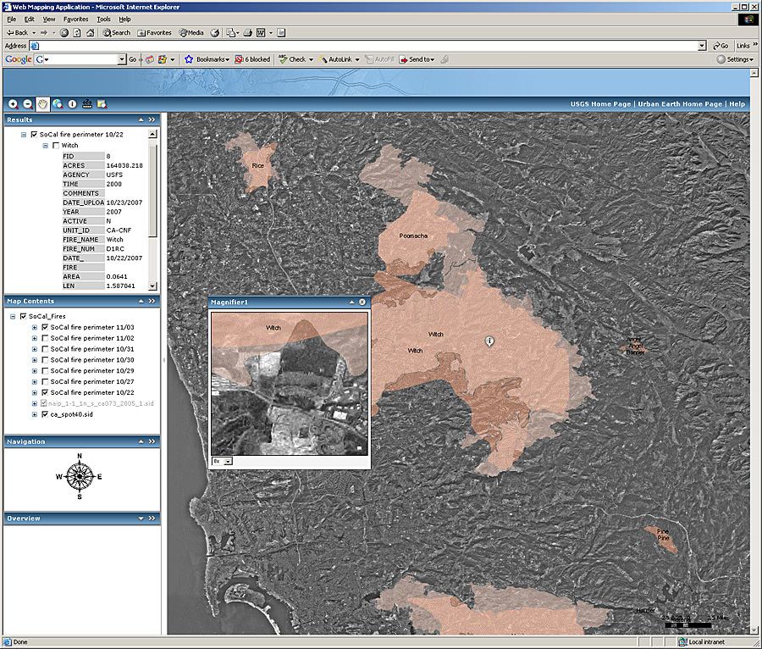Select the Zoom In tool
The image size is (762, 649).
(x=14, y=104)
